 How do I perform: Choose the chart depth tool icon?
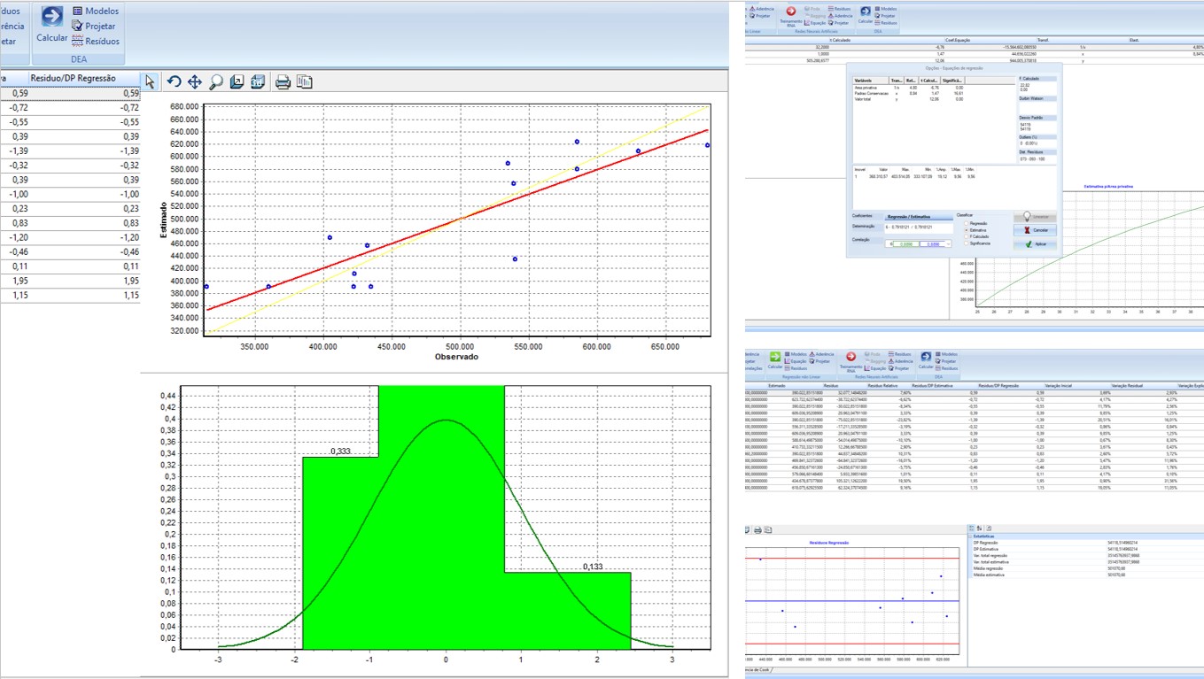pyautogui.click(x=237, y=81)
